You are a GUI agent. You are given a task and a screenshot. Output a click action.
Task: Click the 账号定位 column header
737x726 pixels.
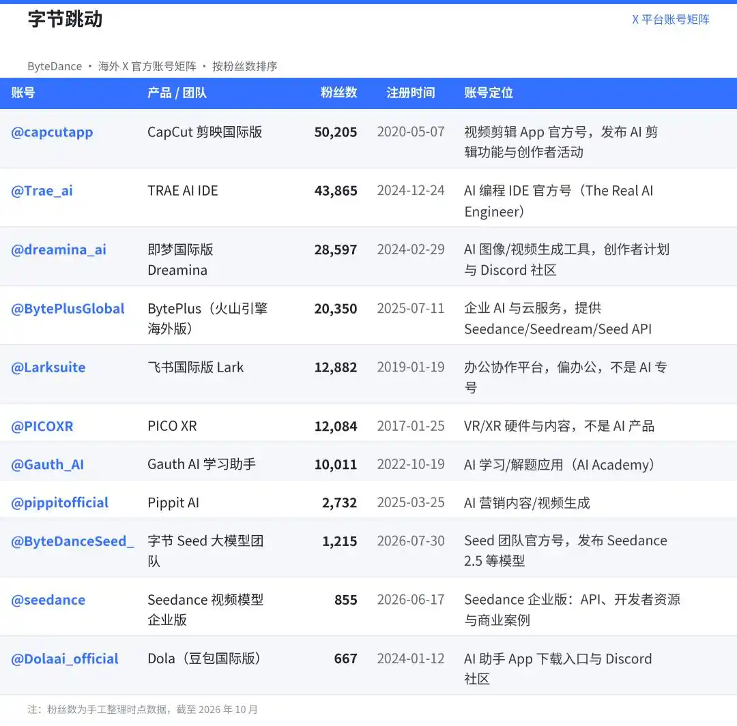coord(489,93)
